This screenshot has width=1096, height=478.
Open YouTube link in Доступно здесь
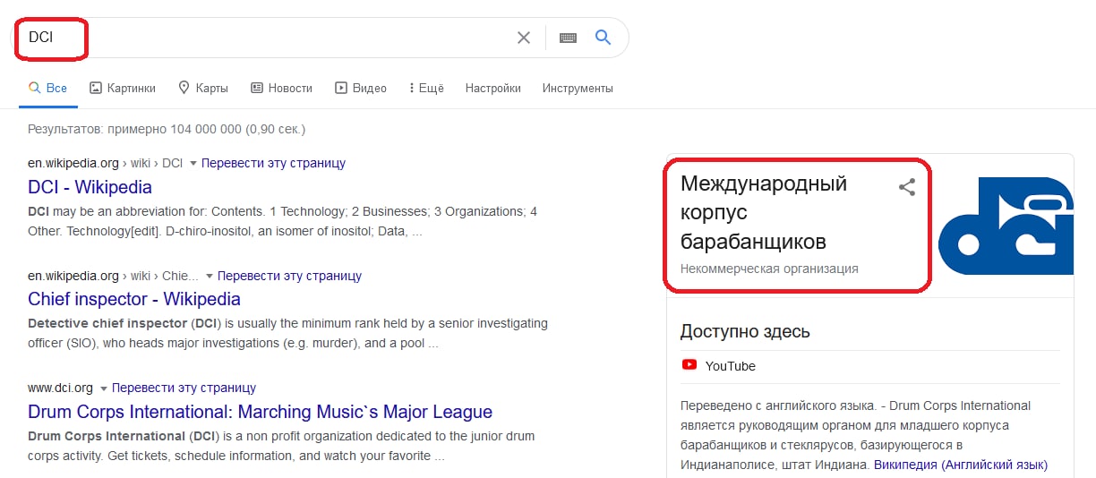(731, 365)
